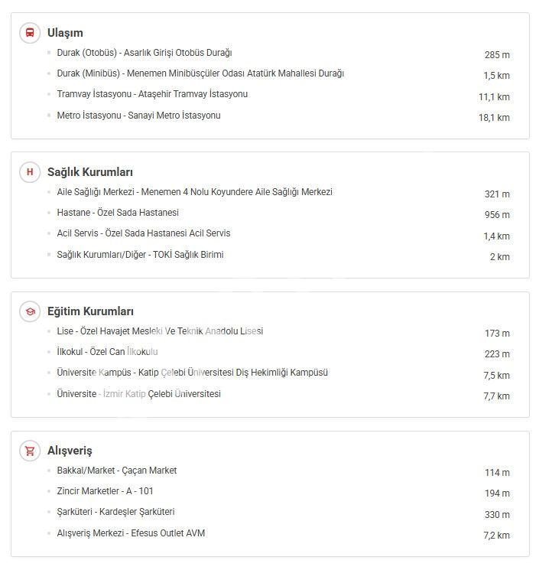Click the graduation cap icon beside Eğitim Kurumları
This screenshot has width=539, height=570.
[30, 311]
